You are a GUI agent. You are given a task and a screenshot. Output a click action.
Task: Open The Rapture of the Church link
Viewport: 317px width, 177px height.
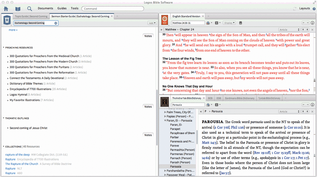(22, 164)
